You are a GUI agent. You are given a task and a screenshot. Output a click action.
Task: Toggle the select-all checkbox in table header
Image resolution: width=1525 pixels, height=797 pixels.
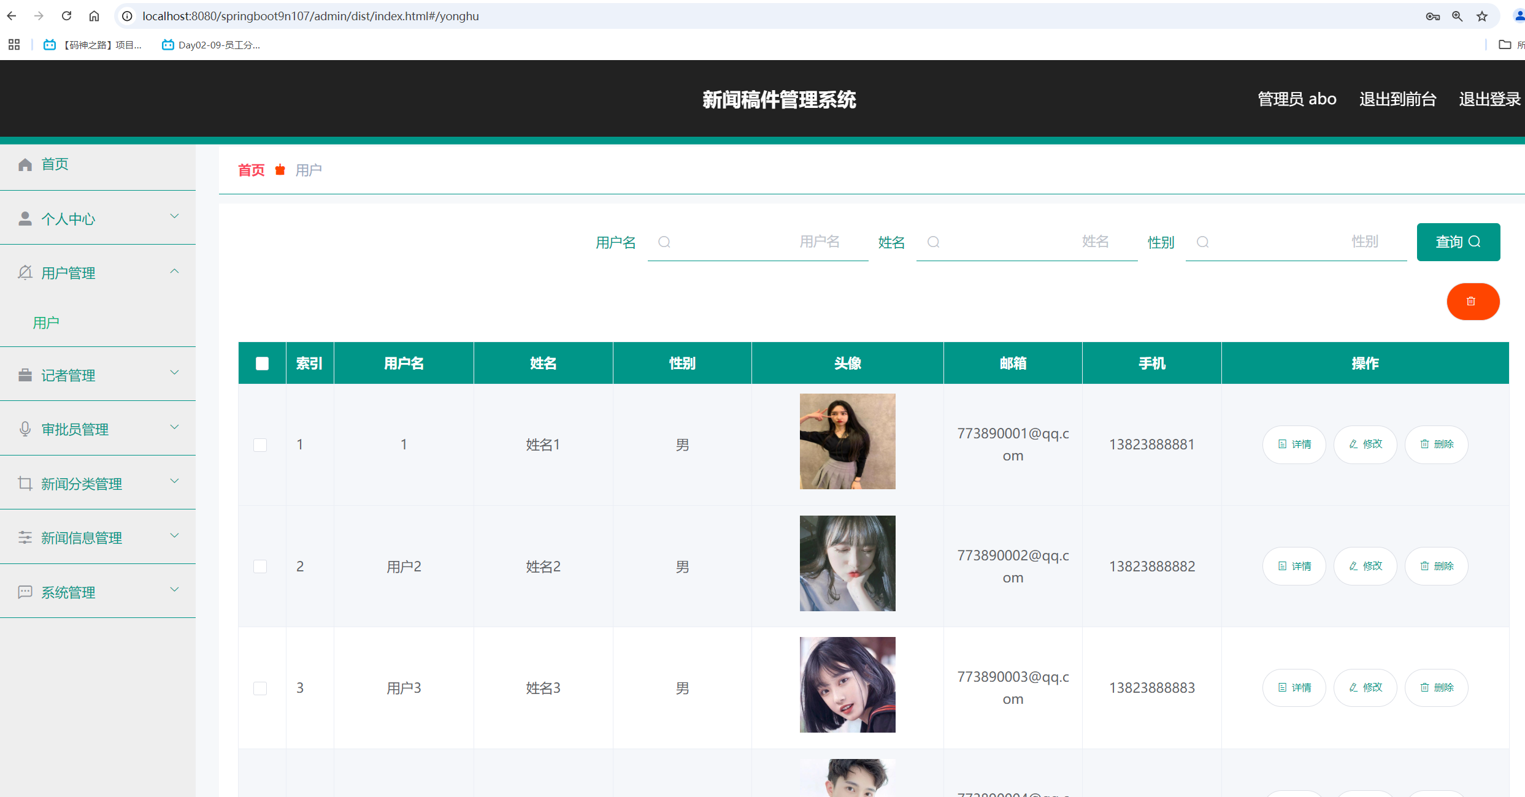(x=262, y=363)
